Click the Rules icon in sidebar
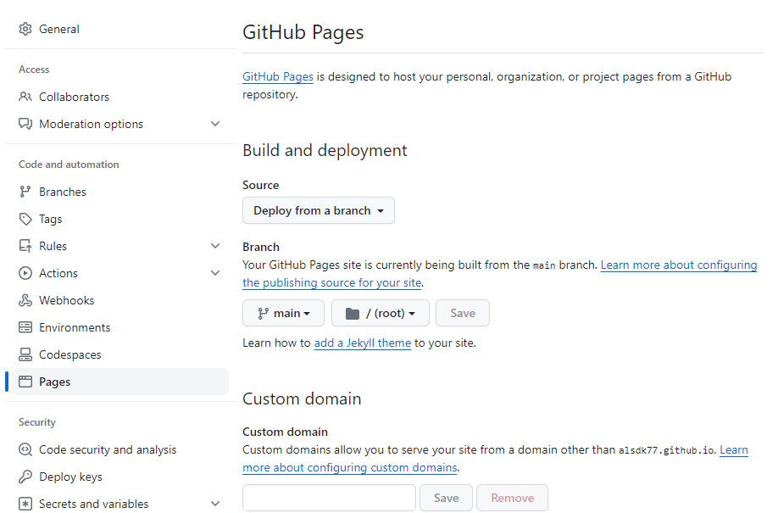778x513 pixels. pyautogui.click(x=25, y=246)
